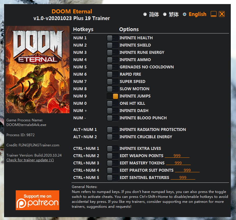Click the INFINITE AMMO option text
This screenshot has height=220, width=236.
135,60
